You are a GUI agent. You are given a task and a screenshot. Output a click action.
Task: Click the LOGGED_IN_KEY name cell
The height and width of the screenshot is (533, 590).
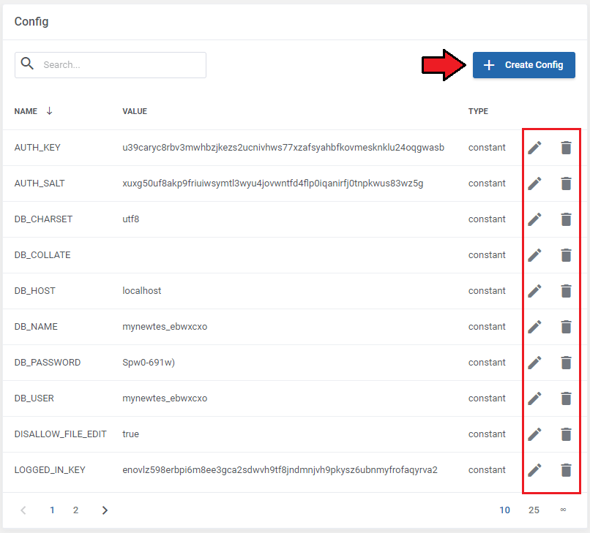coord(50,470)
